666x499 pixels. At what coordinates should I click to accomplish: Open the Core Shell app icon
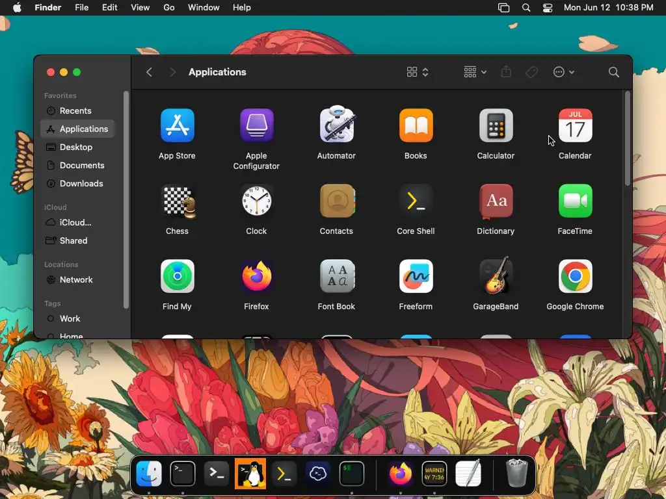(416, 201)
